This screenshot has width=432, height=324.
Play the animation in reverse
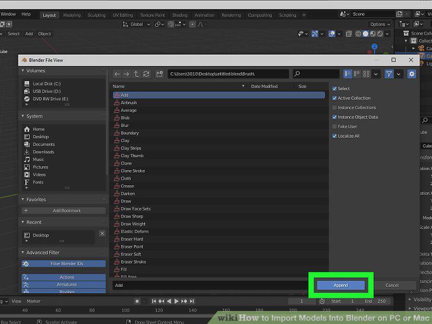[x=169, y=301]
